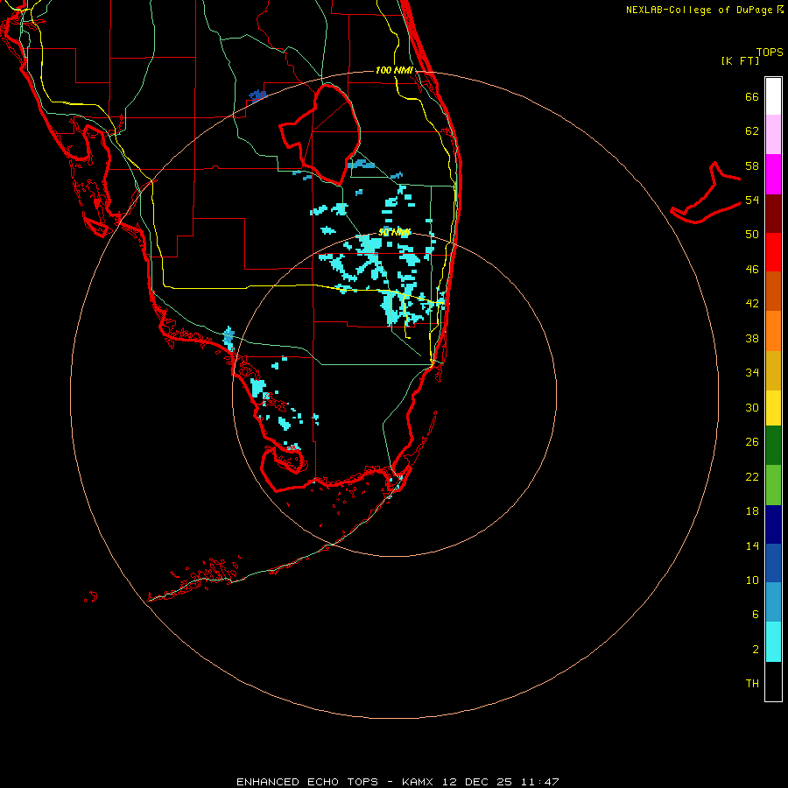
Task: Select the light blue 6 kft swatch
Action: [x=773, y=602]
